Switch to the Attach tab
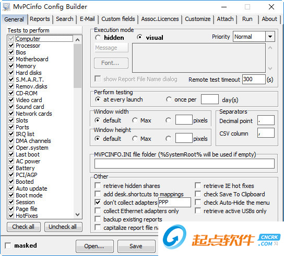 225,19
